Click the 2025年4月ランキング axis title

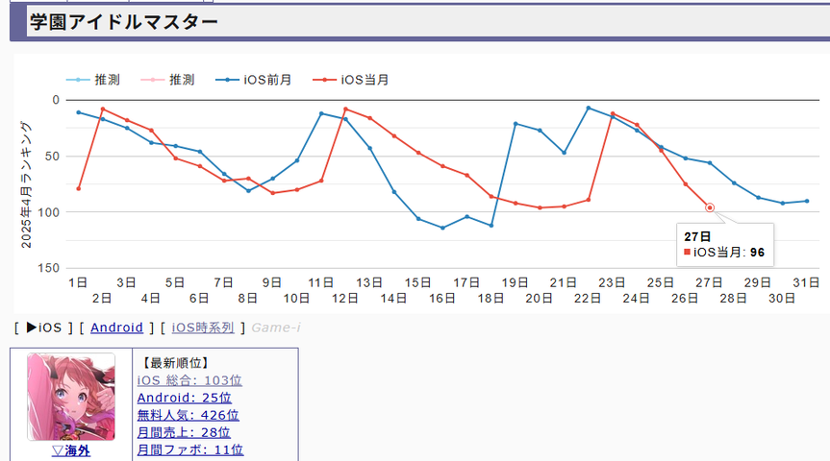tap(26, 185)
